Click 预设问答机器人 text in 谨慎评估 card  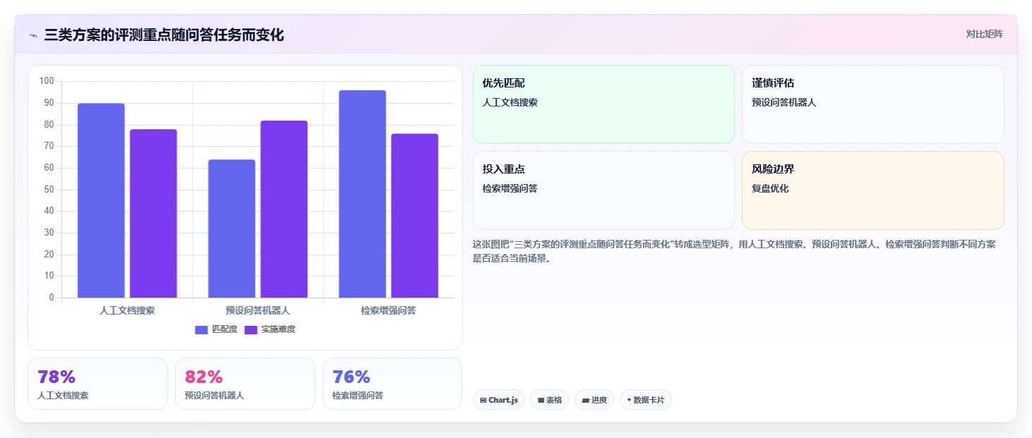[784, 102]
